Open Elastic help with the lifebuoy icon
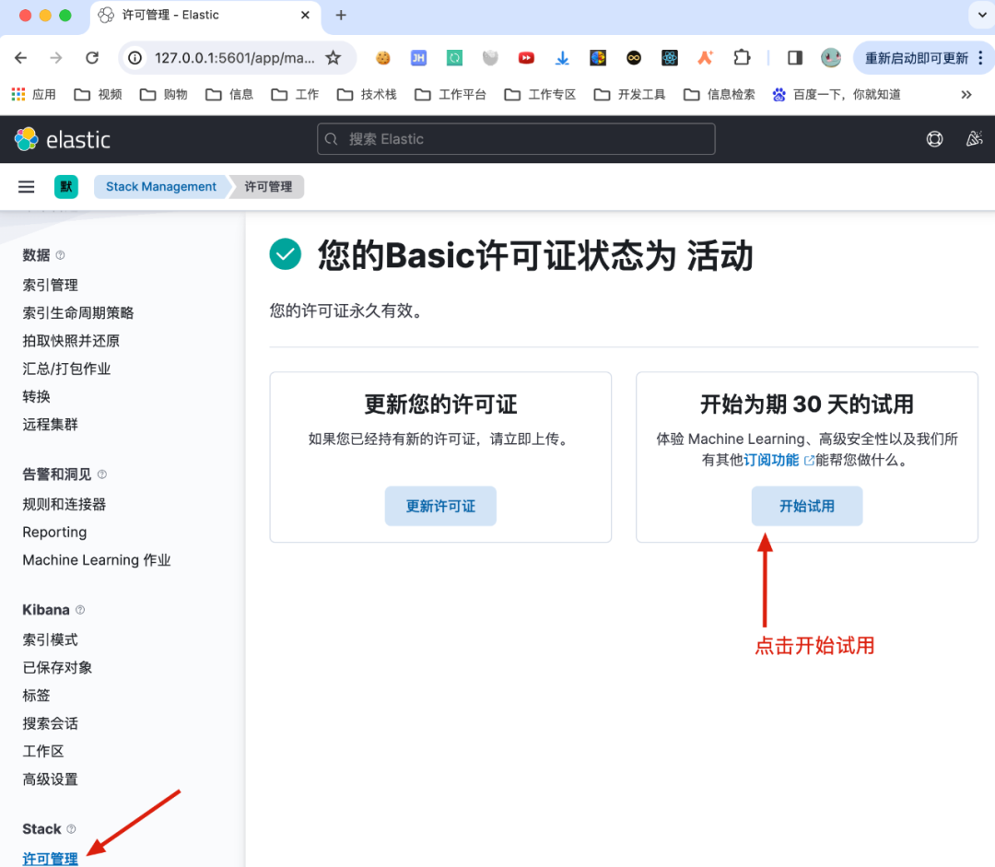 (934, 139)
